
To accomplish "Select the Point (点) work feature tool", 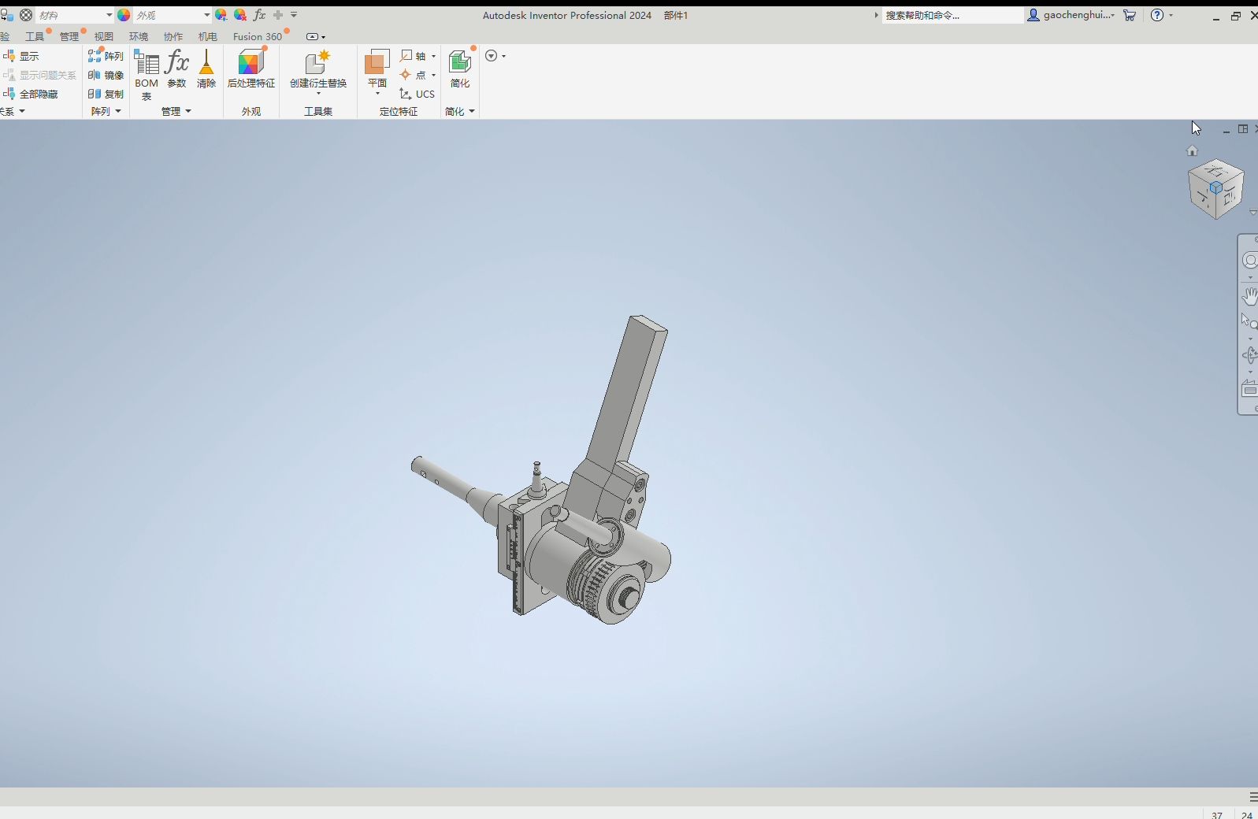I will click(x=414, y=75).
